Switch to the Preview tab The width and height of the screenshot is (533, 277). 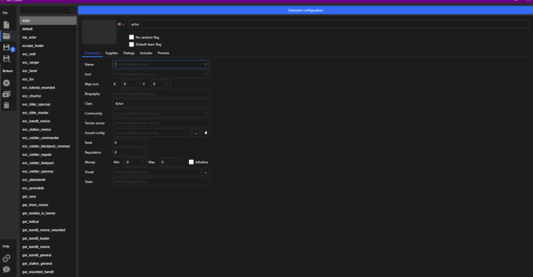point(164,53)
